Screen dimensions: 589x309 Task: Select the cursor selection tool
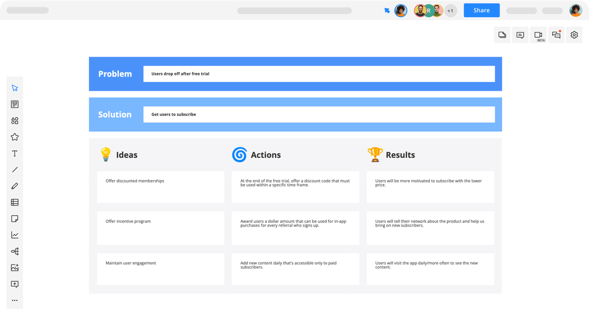(x=15, y=87)
